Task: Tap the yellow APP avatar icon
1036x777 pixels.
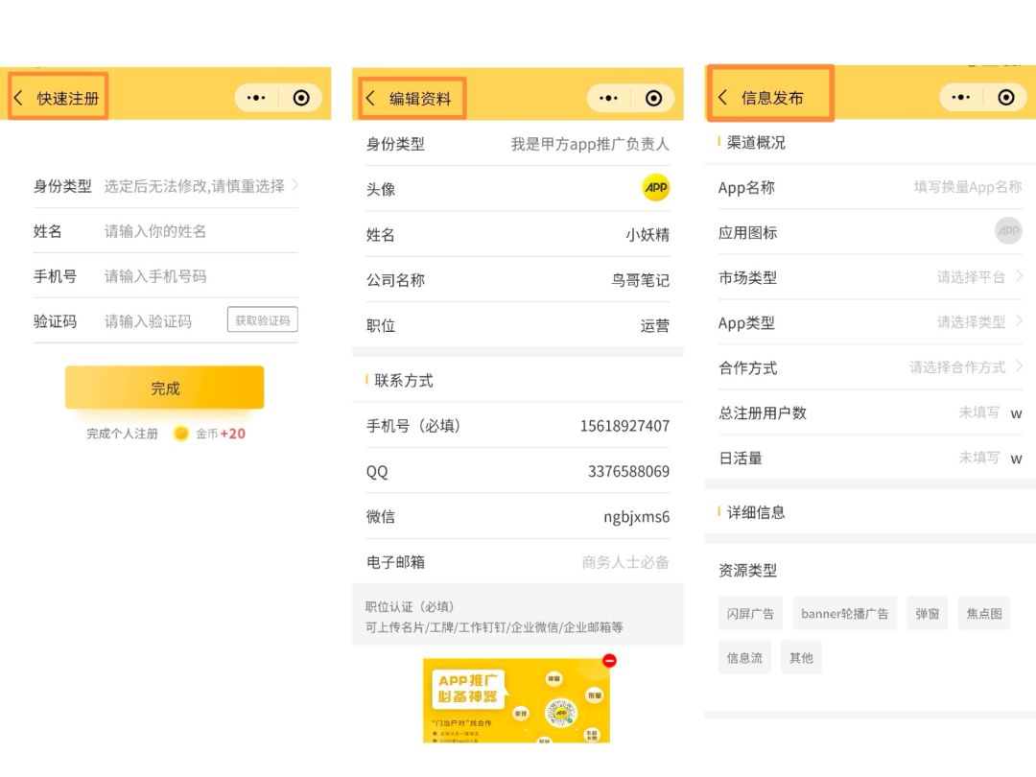Action: click(x=656, y=188)
